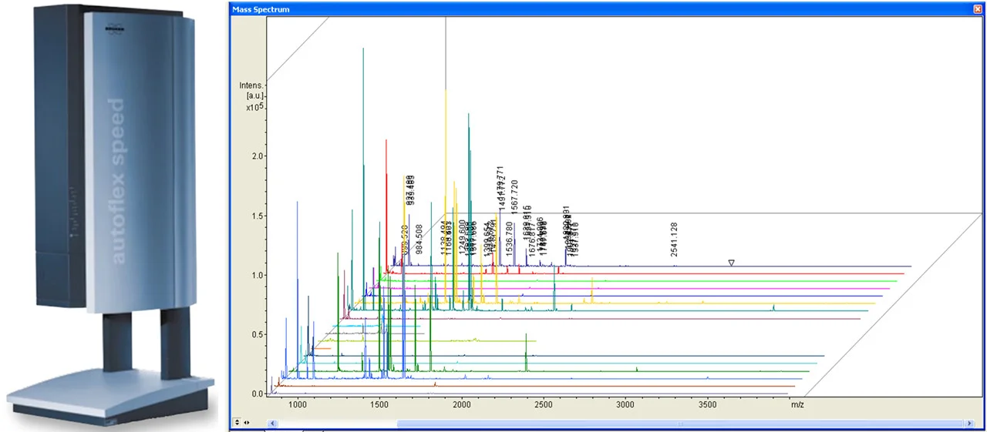The height and width of the screenshot is (432, 987).
Task: Click the 2000 tick on the m/z axis
Action: 461,404
